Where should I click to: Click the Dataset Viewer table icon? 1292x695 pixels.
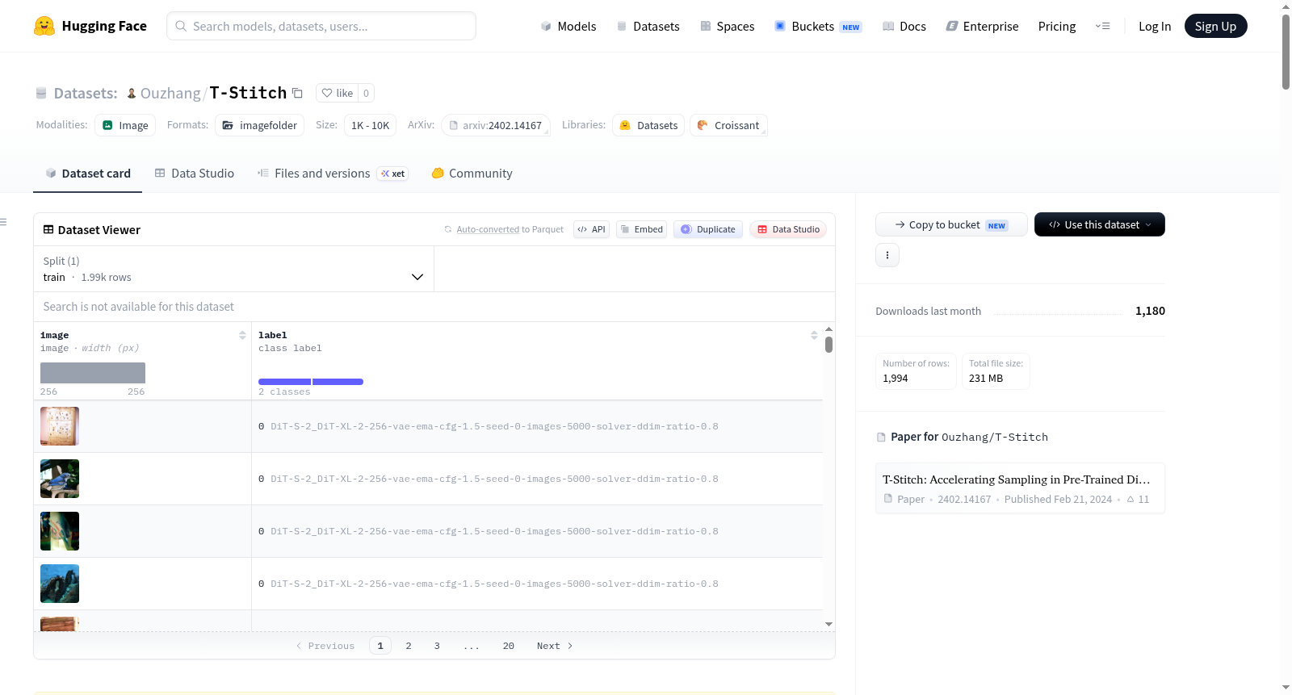pos(48,229)
